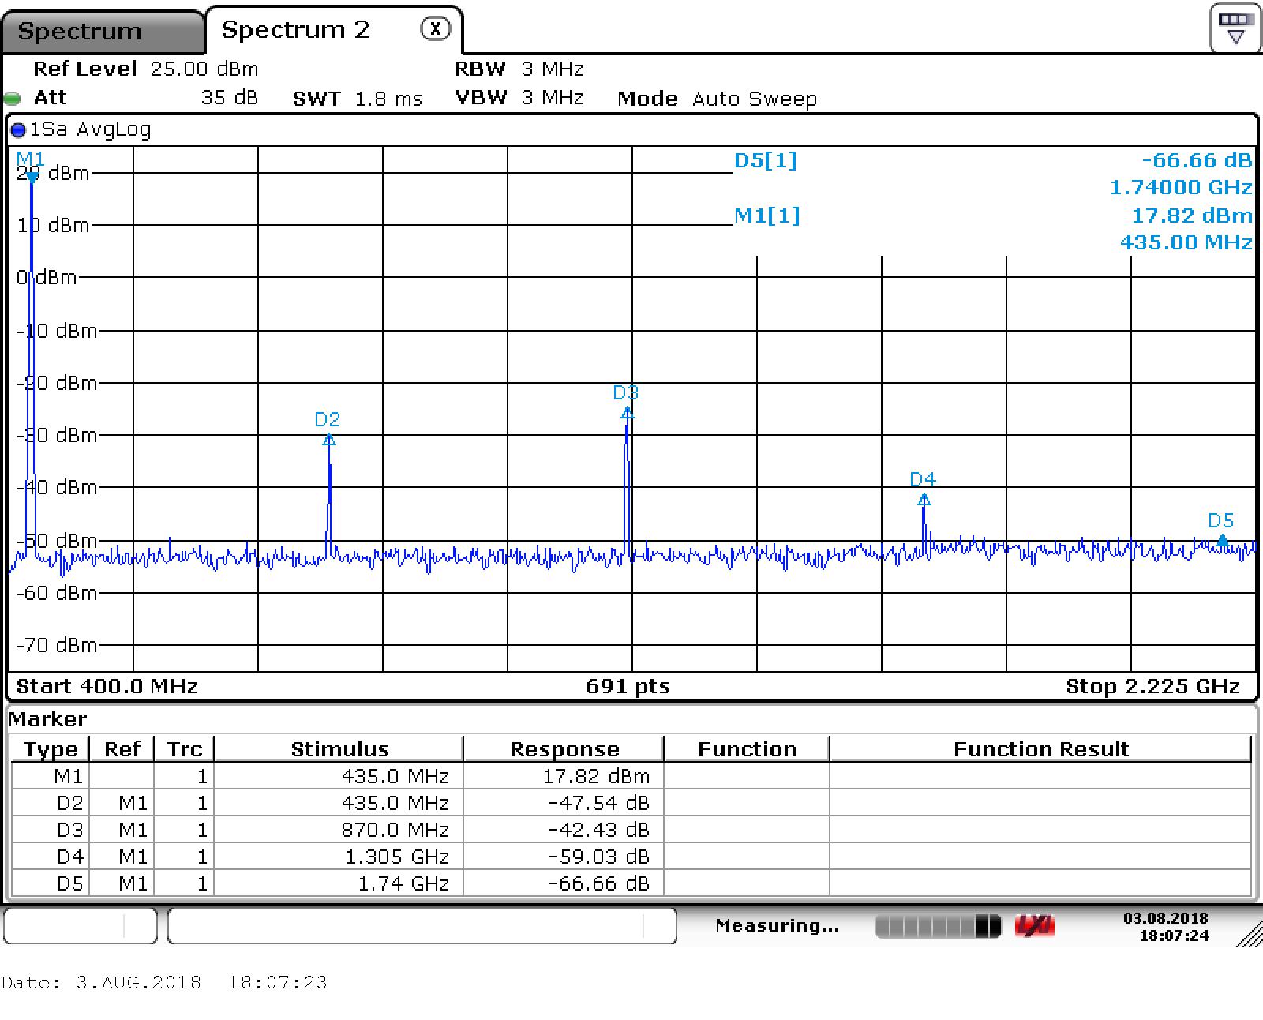1263x1020 pixels.
Task: Select the D4 row type cell
Action: 51,857
